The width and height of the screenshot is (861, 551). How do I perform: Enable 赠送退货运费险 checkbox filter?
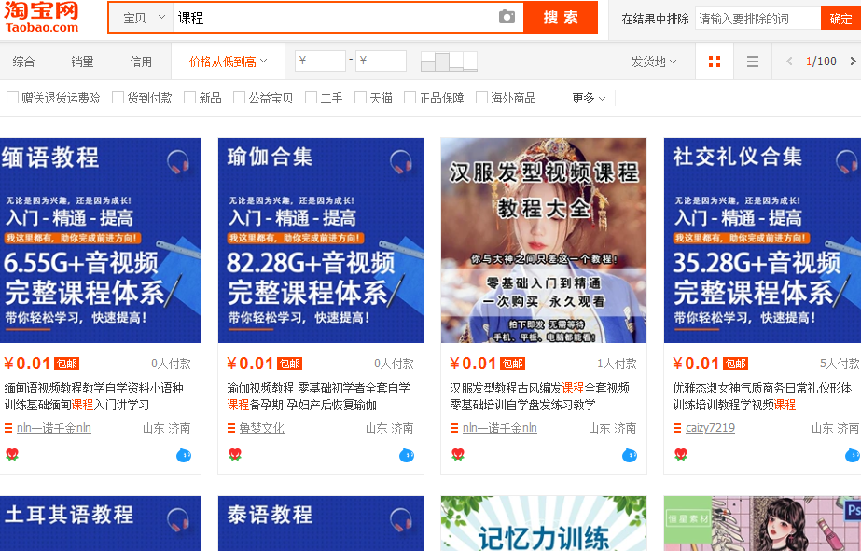click(x=13, y=98)
